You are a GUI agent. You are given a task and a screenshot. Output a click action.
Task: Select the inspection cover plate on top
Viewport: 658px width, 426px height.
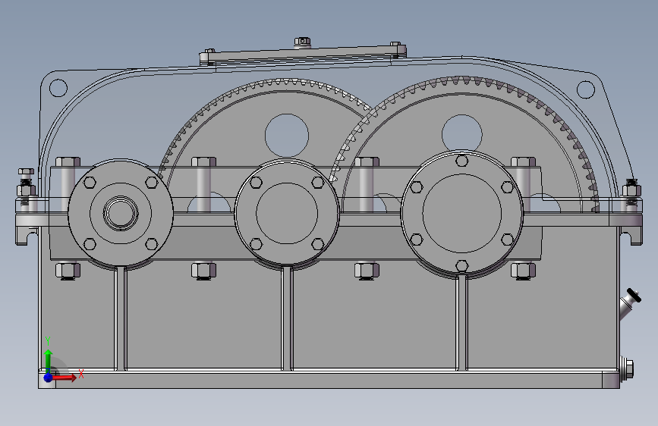pyautogui.click(x=303, y=56)
